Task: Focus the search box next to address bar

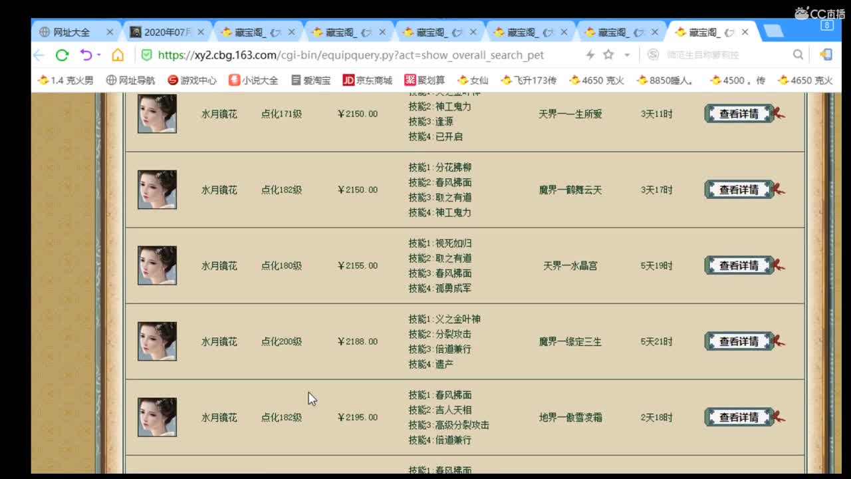Action: pos(725,55)
